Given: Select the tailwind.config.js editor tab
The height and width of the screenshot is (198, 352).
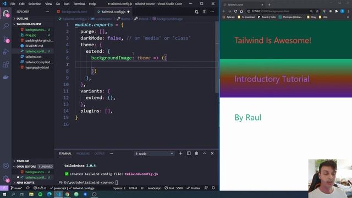Looking at the screenshot, I should [x=114, y=12].
